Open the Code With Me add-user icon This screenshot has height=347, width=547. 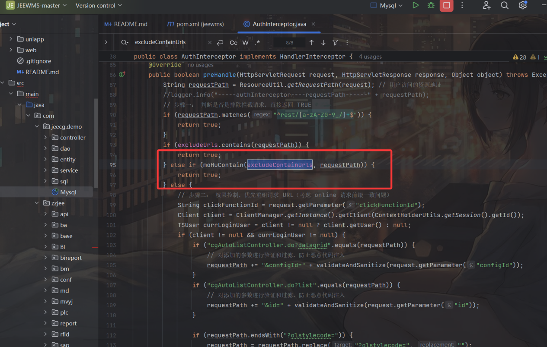click(x=486, y=6)
